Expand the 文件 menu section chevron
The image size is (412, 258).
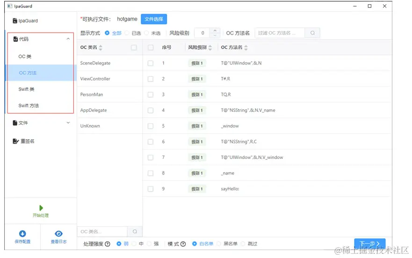coord(68,123)
